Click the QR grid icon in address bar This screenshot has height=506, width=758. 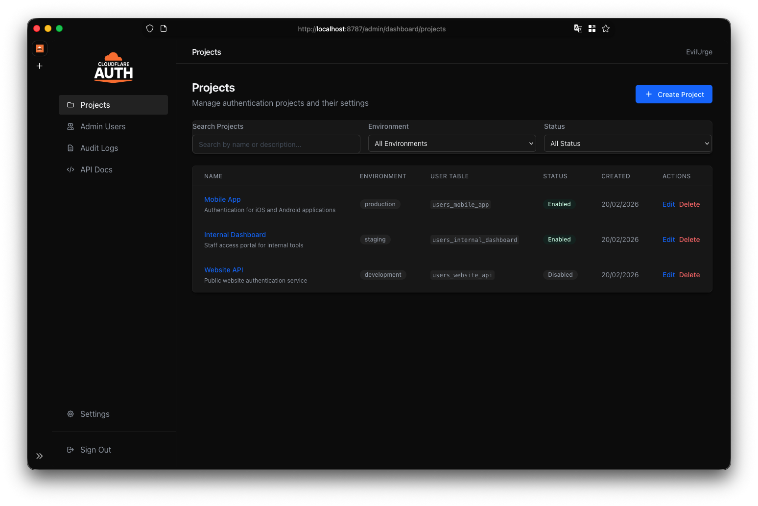coord(592,28)
